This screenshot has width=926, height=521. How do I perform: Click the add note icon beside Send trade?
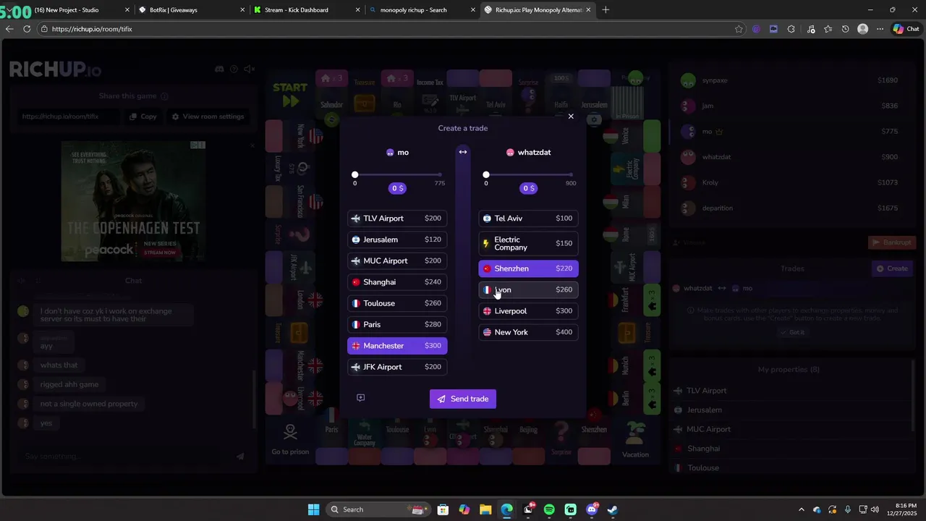[x=361, y=398]
